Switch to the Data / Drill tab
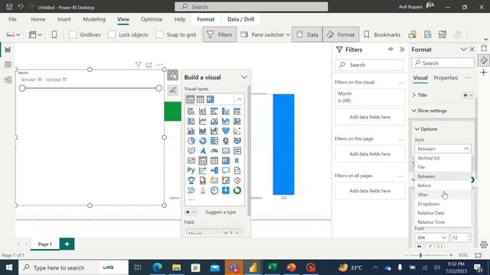Viewport: 490px width, 275px height. click(x=240, y=19)
